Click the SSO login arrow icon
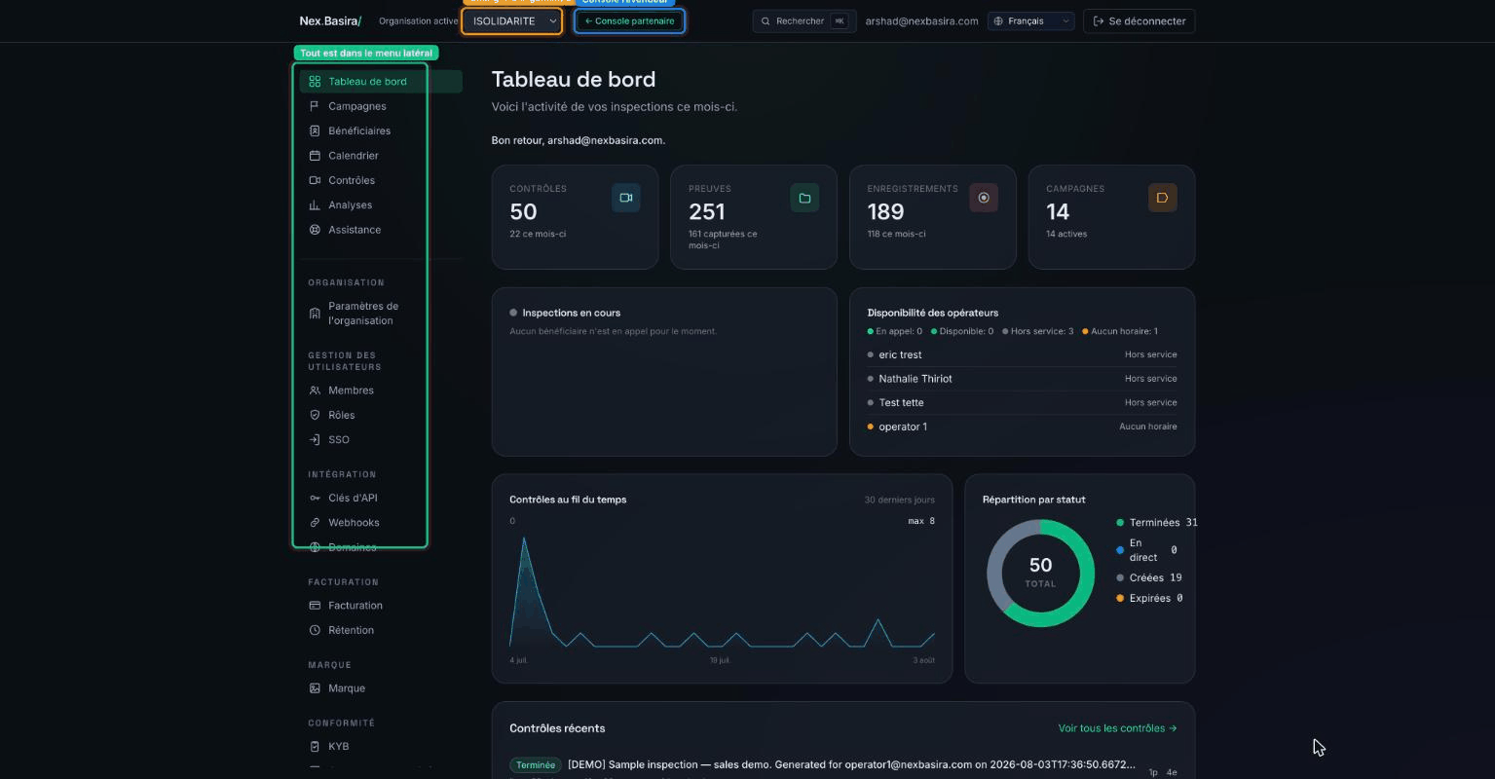This screenshot has width=1495, height=779. click(315, 440)
